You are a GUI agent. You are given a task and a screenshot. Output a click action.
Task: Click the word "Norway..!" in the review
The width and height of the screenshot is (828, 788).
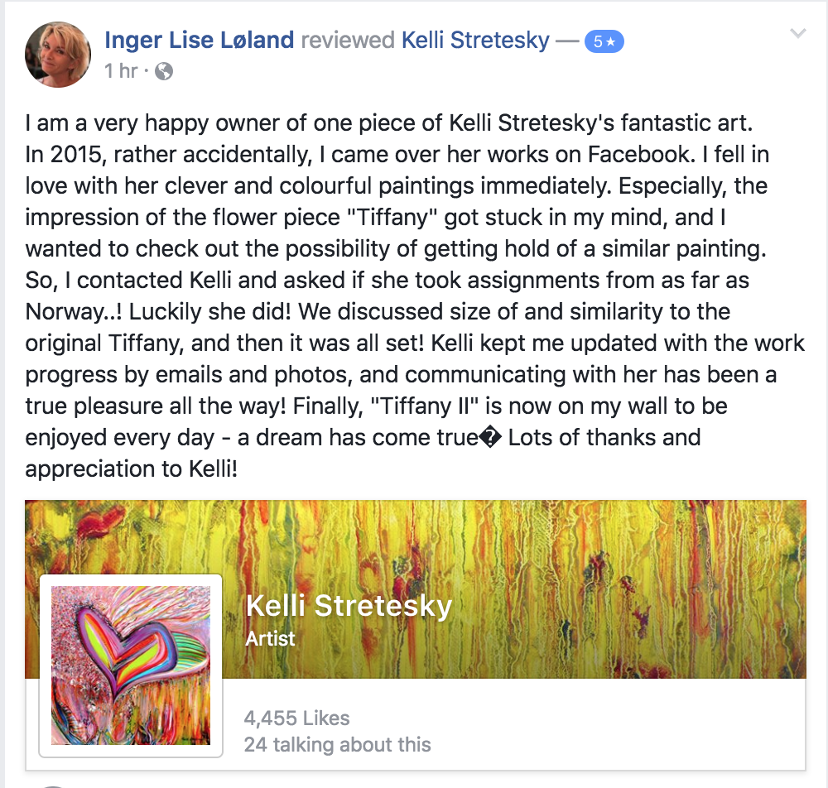75,311
